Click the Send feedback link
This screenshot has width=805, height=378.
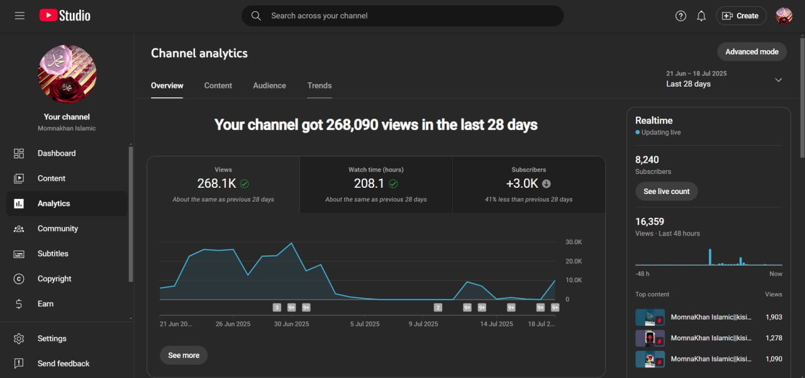[x=67, y=364]
